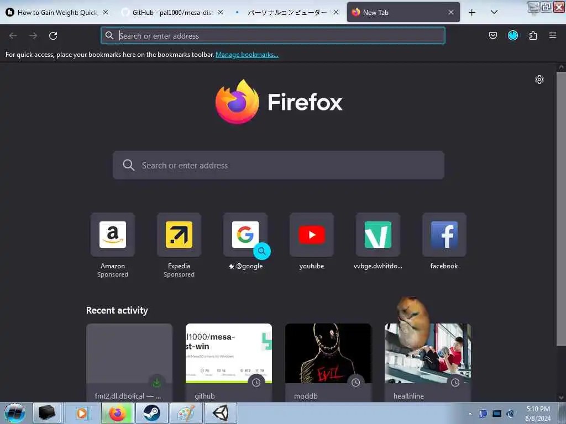
Task: Open the fmt2.dl.dbolical download card
Action: [x=129, y=362]
